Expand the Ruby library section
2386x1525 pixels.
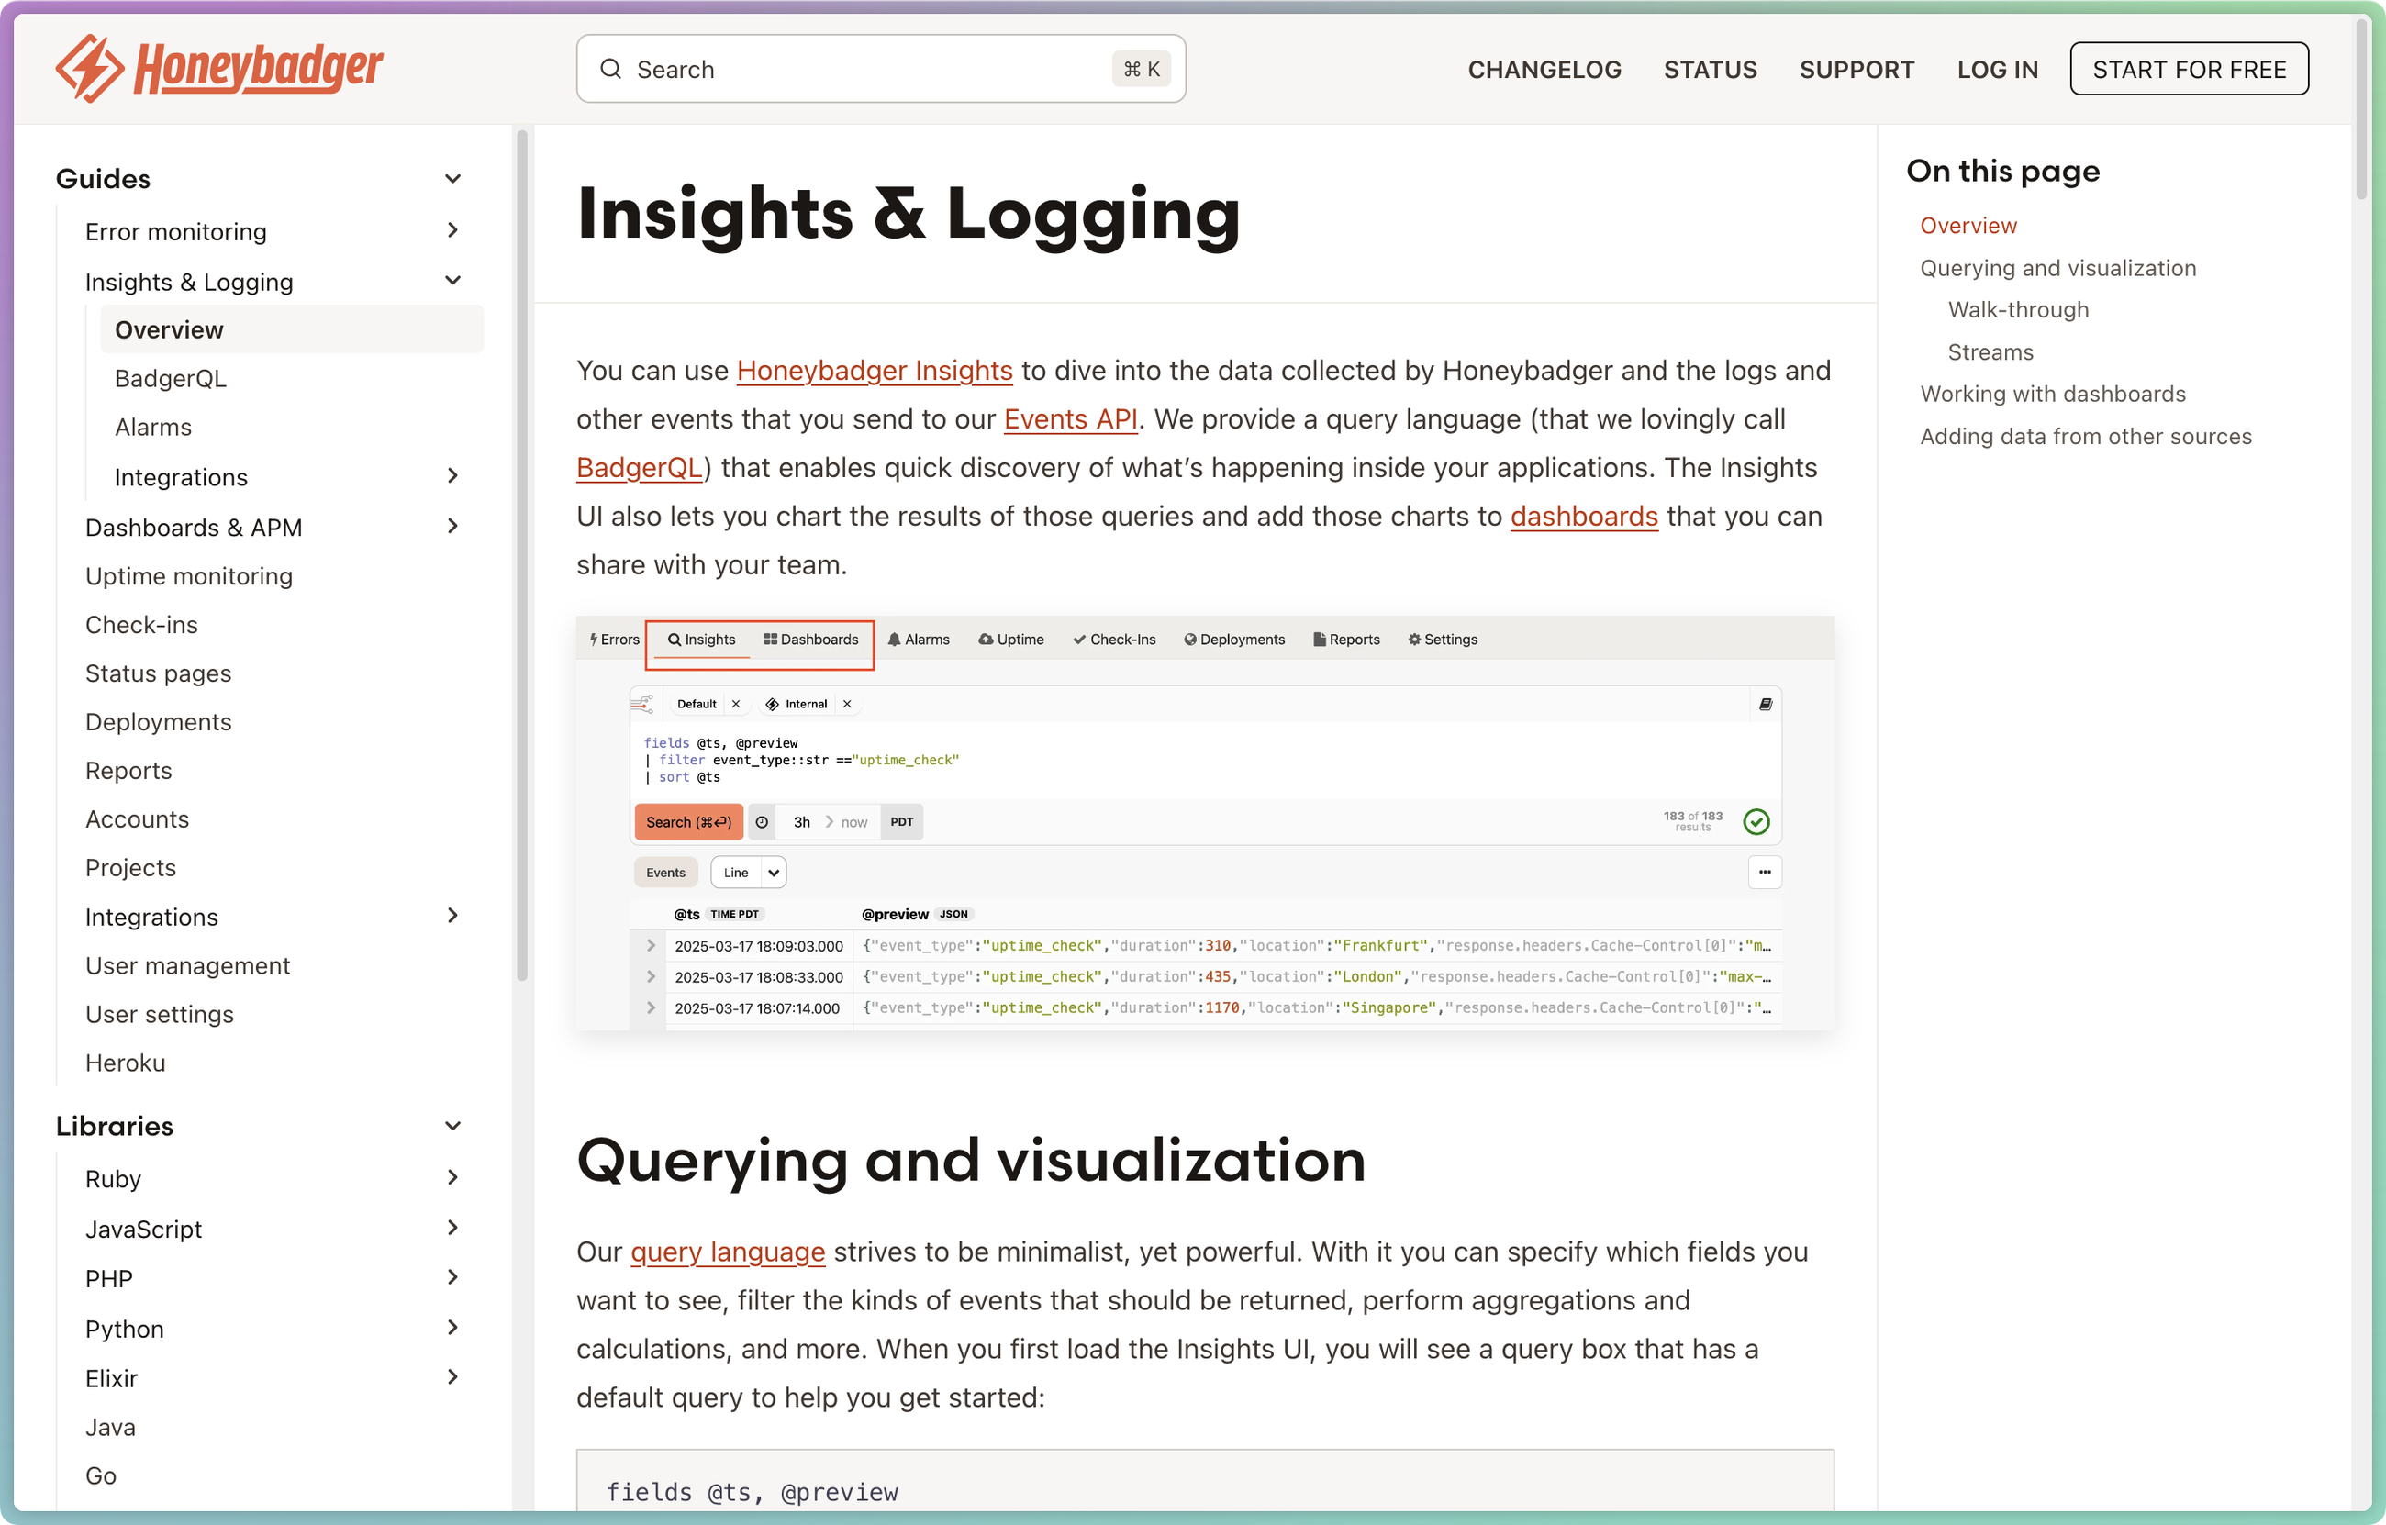454,1178
